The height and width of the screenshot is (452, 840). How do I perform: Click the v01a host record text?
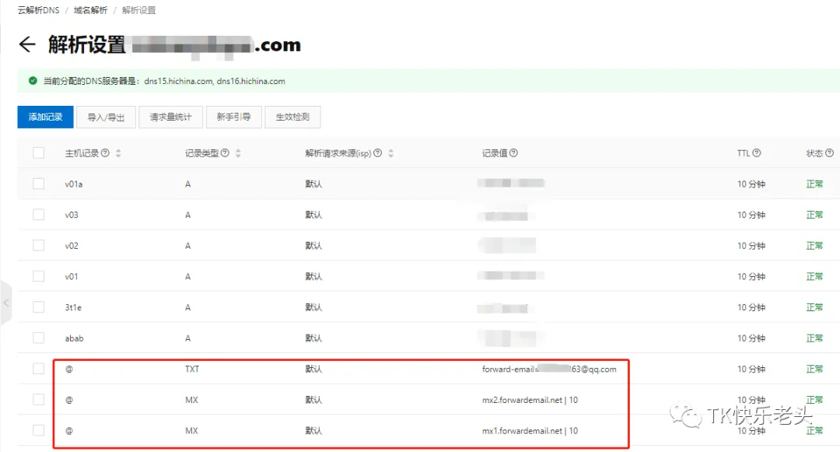[74, 184]
